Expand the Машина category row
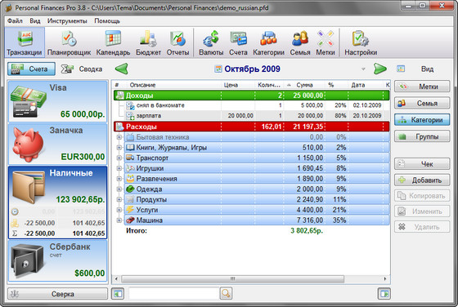The image size is (458, 307). [119, 220]
